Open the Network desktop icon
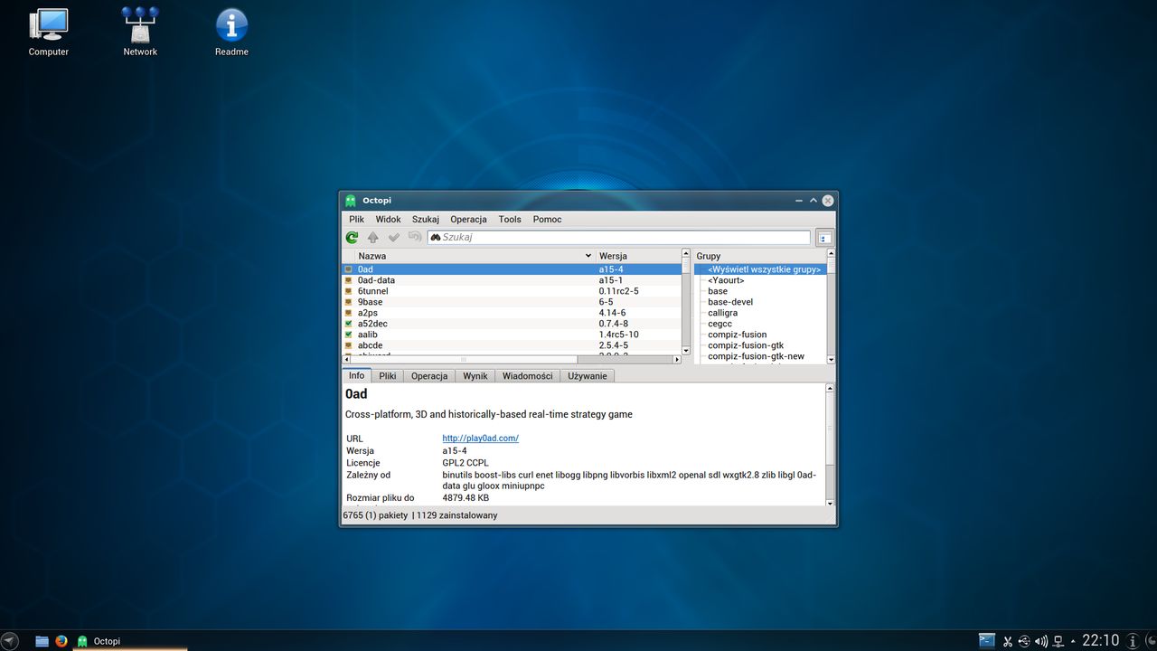 (x=140, y=32)
